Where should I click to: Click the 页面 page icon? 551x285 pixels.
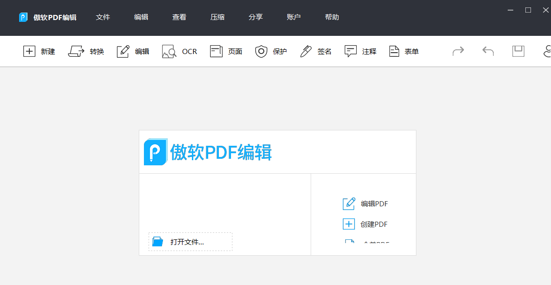(x=216, y=51)
